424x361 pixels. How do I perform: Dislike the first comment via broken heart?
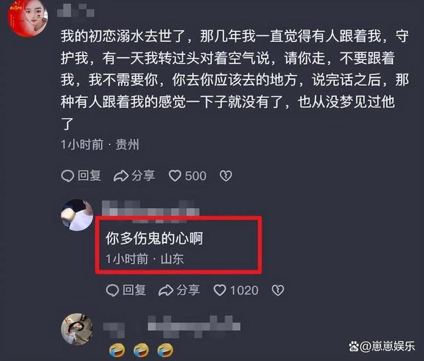click(x=225, y=176)
